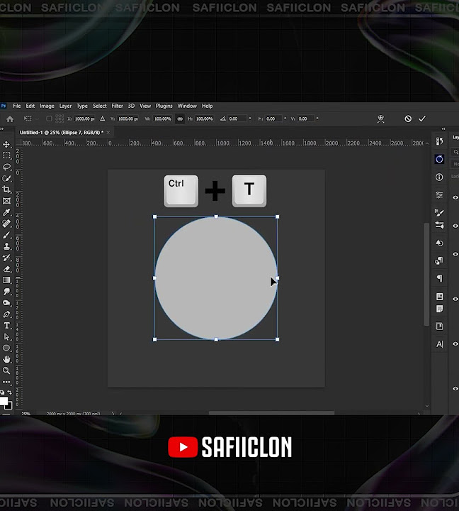Select the Path Selection tool
The height and width of the screenshot is (511, 459).
coord(6,337)
